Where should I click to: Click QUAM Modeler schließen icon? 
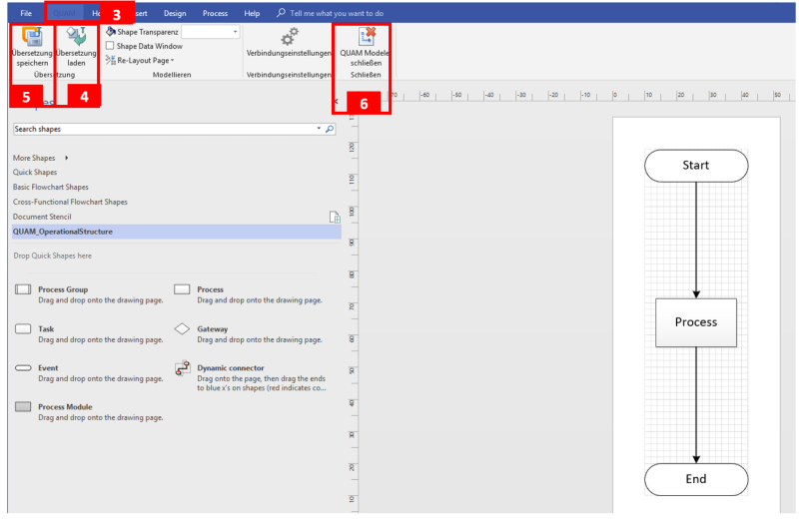(x=367, y=37)
